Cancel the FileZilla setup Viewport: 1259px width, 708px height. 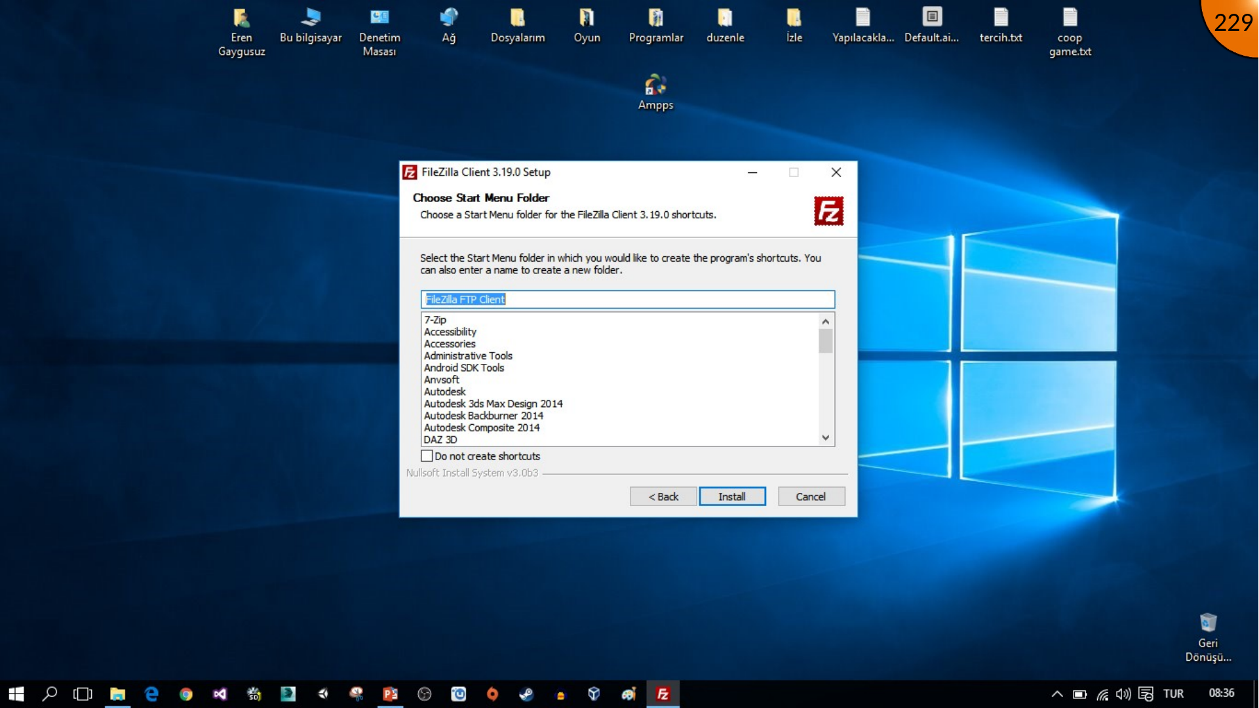click(x=811, y=496)
